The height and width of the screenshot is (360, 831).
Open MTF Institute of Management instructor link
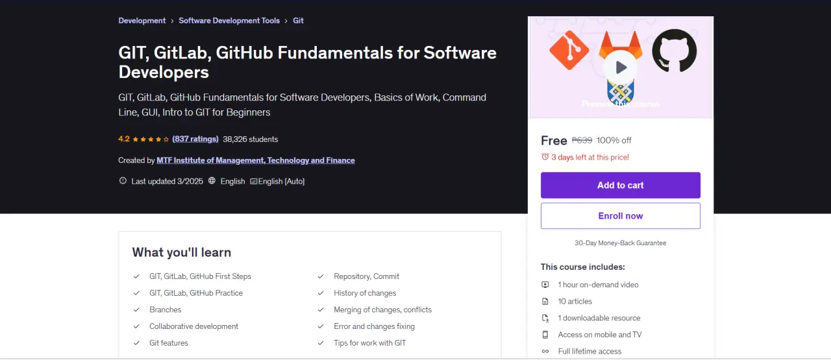coord(256,160)
